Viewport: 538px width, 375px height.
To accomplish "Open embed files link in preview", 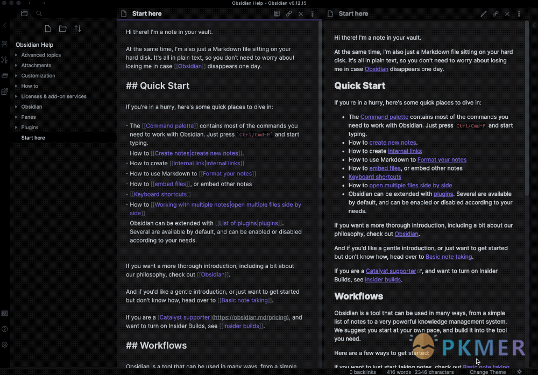I will click(385, 168).
